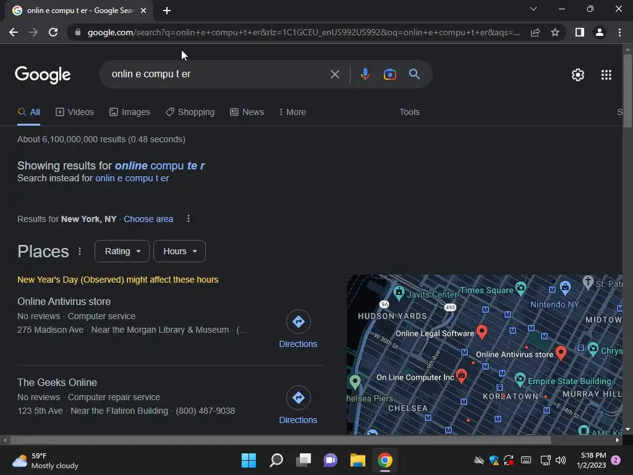The image size is (633, 475).
Task: Share this page from address bar
Action: 535,32
